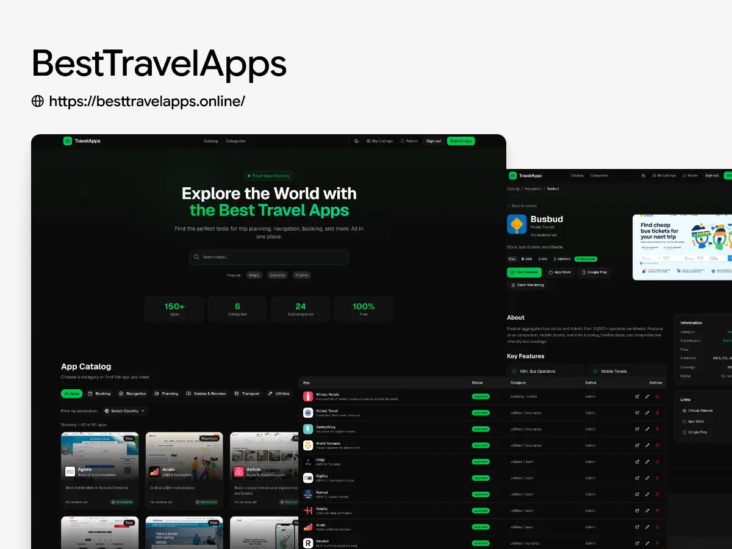Screen dimensions: 732x549
Task: Toggle dark mode with moon icon
Action: (x=356, y=141)
